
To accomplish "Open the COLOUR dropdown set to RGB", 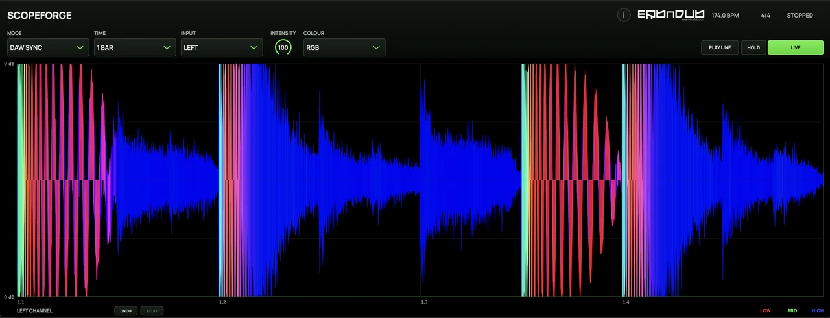I will tap(344, 47).
